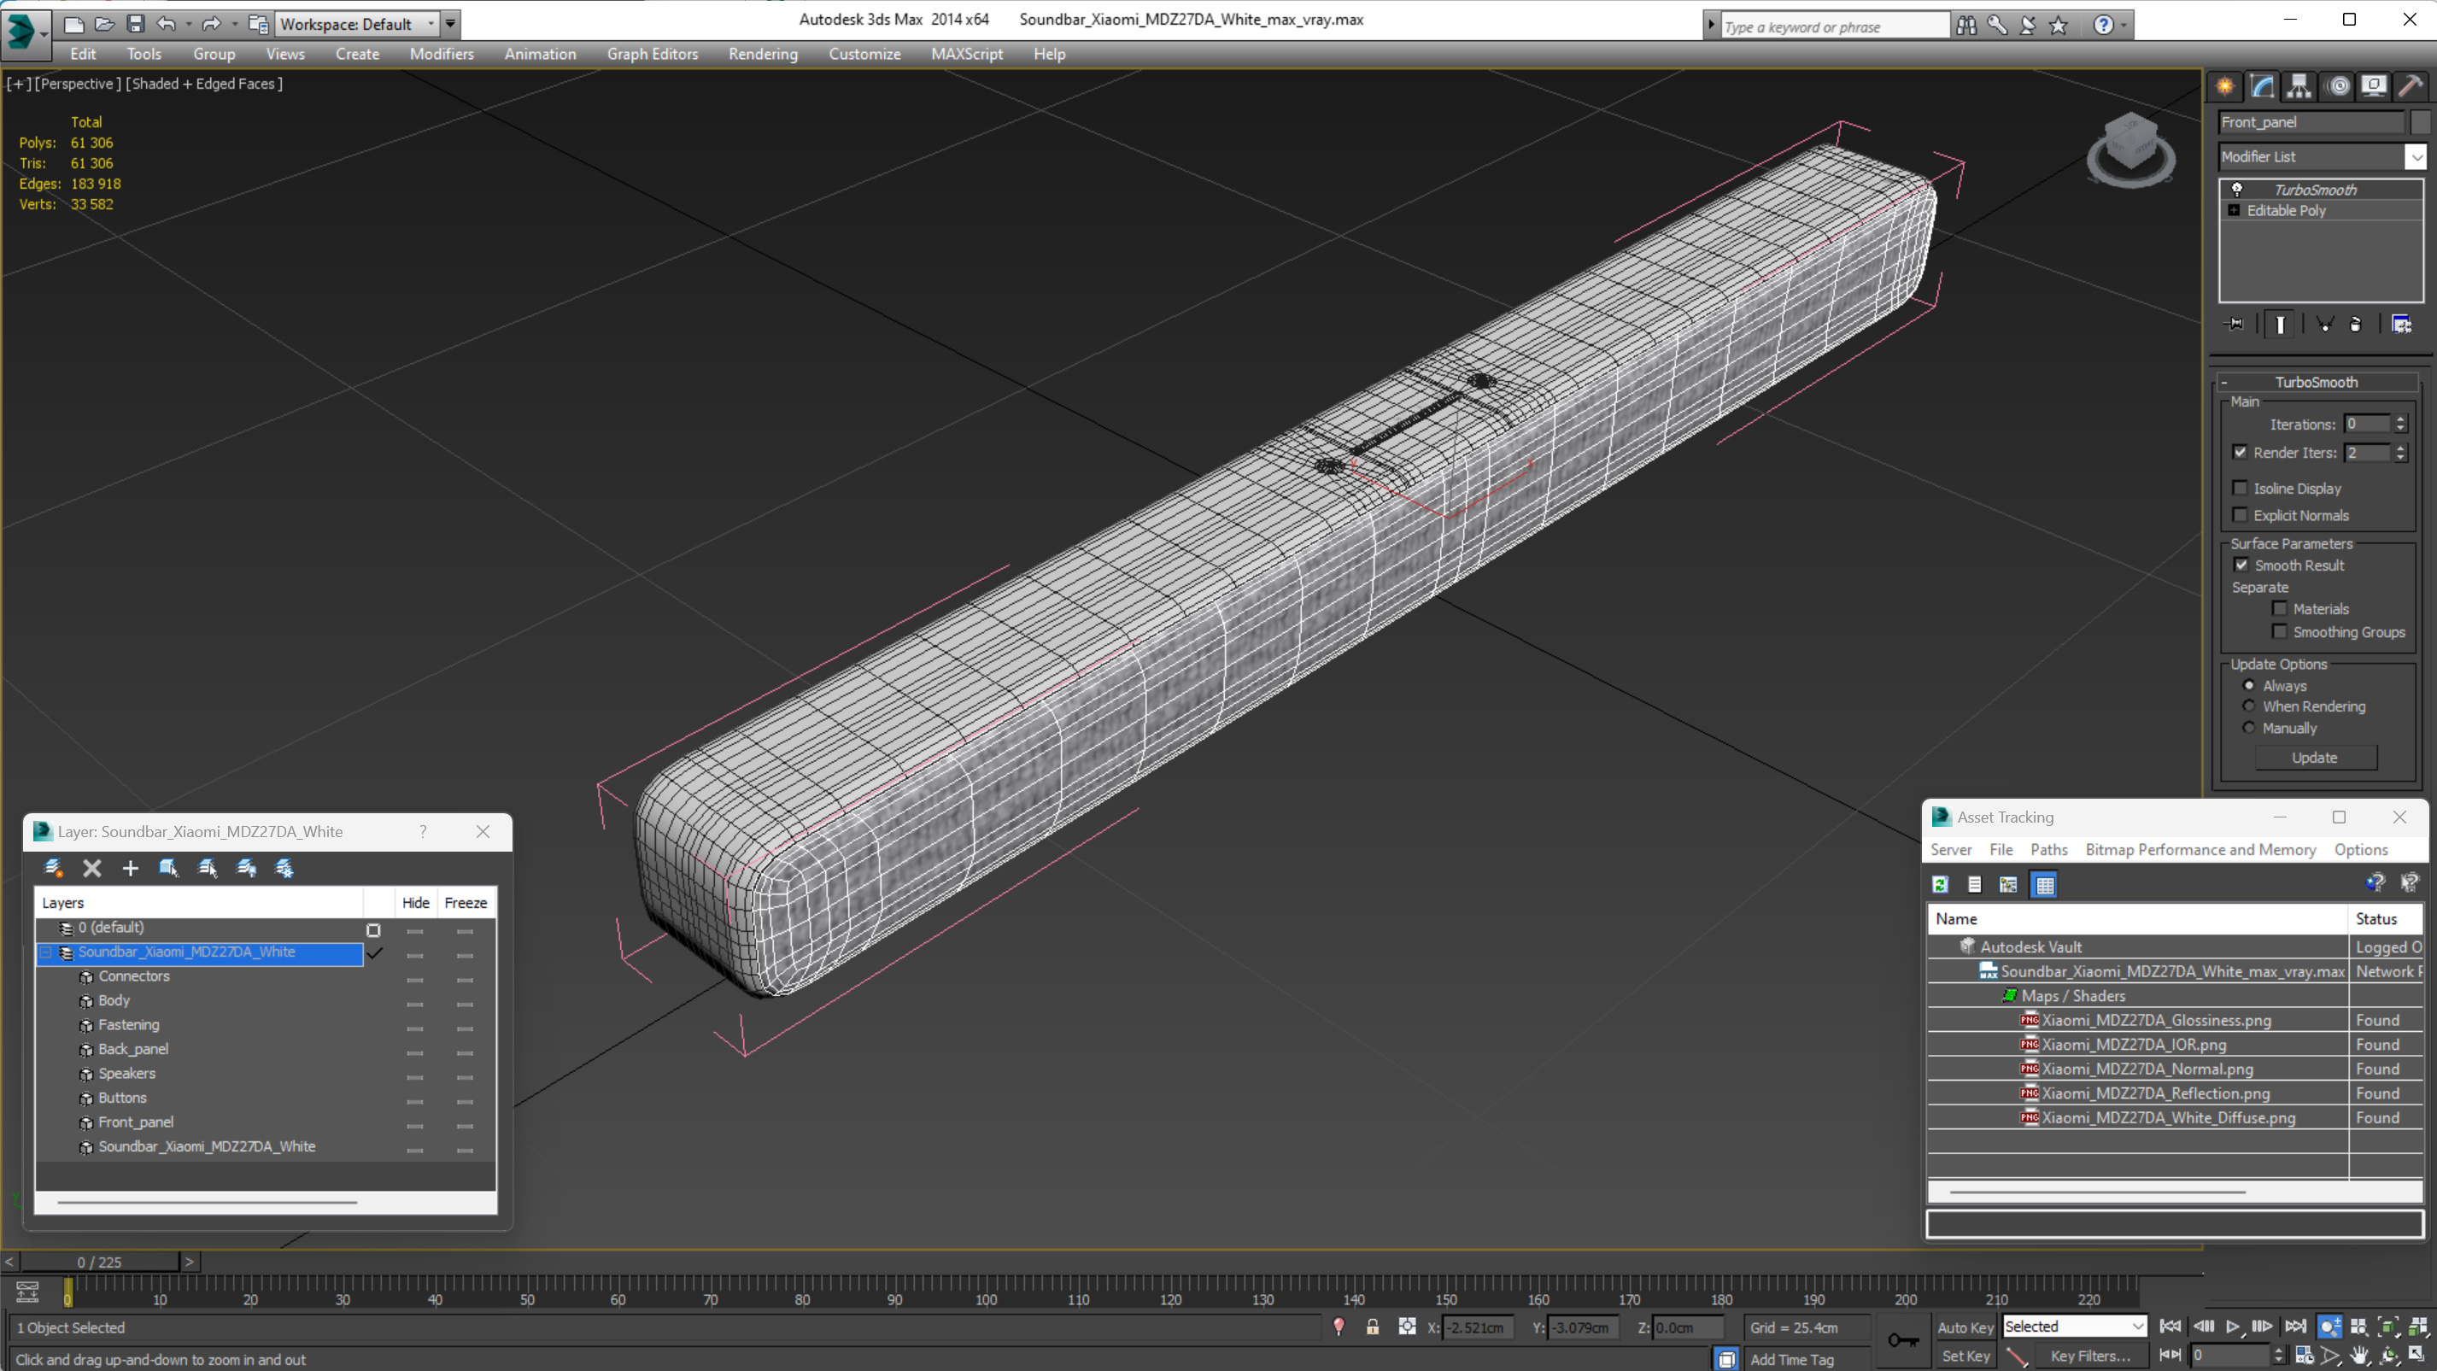Viewport: 2437px width, 1371px height.
Task: Click Refresh icon in the Asset Tracking window
Action: pyautogui.click(x=1941, y=885)
